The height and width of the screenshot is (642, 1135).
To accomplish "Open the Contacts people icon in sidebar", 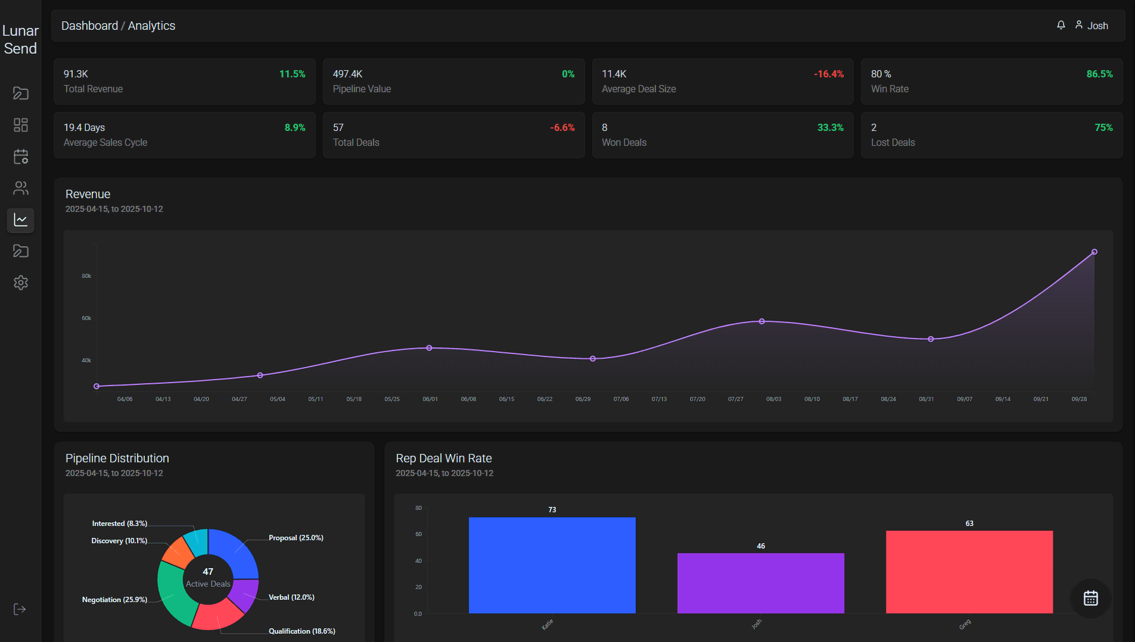I will coord(21,188).
